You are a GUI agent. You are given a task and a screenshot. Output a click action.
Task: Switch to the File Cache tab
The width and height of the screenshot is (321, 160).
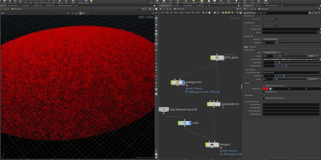click(253, 47)
